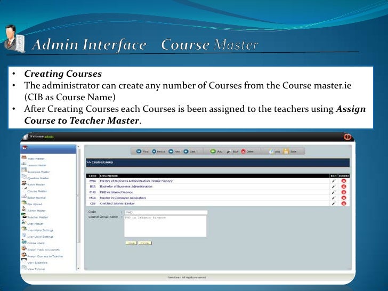
Task: Click the sidebar scrollbar up arrow
Action: 78,147
